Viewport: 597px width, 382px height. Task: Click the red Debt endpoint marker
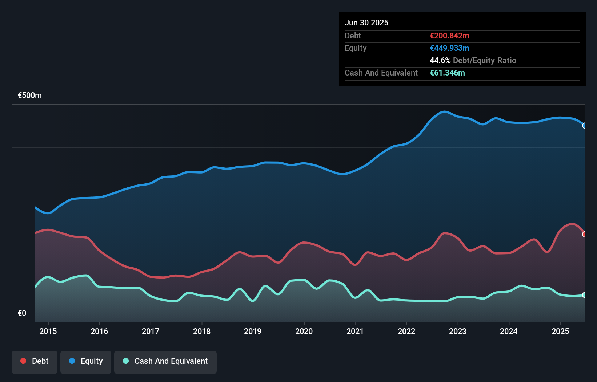click(x=585, y=234)
